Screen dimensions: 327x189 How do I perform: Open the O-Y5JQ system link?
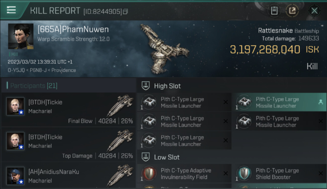click(16, 70)
